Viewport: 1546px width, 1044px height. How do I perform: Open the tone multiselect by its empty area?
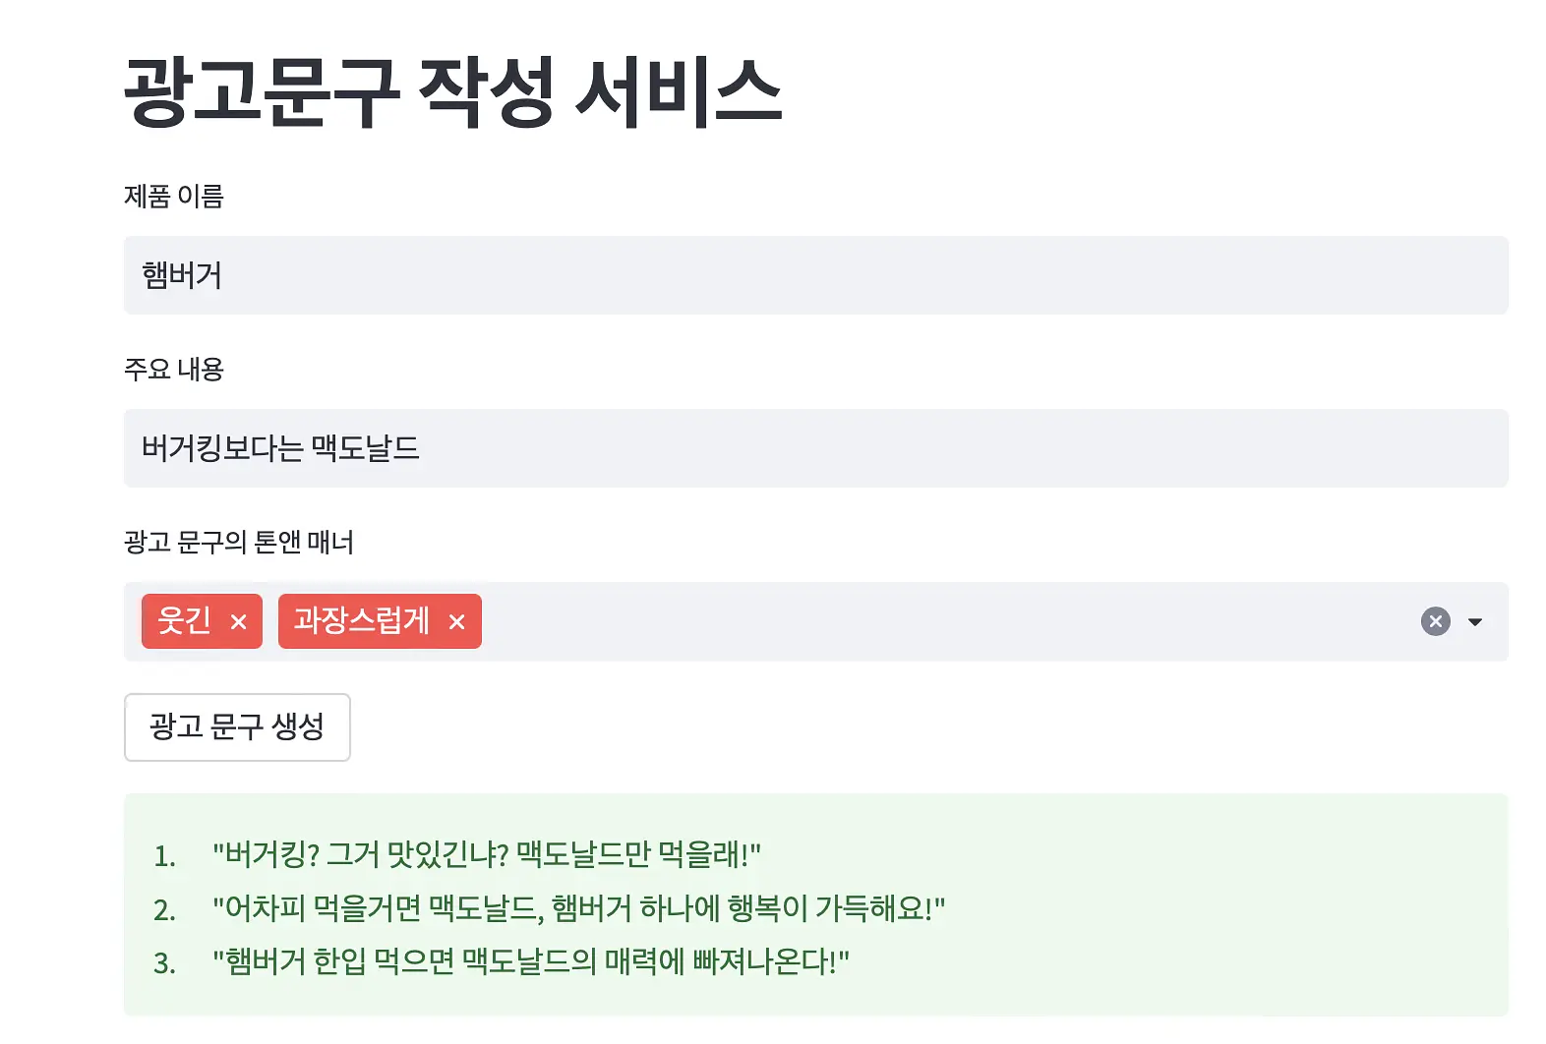[944, 621]
